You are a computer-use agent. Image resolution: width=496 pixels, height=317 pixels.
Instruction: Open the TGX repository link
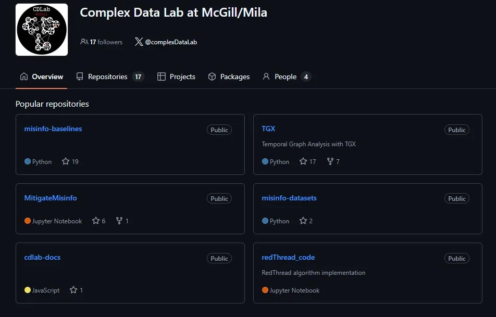point(268,129)
